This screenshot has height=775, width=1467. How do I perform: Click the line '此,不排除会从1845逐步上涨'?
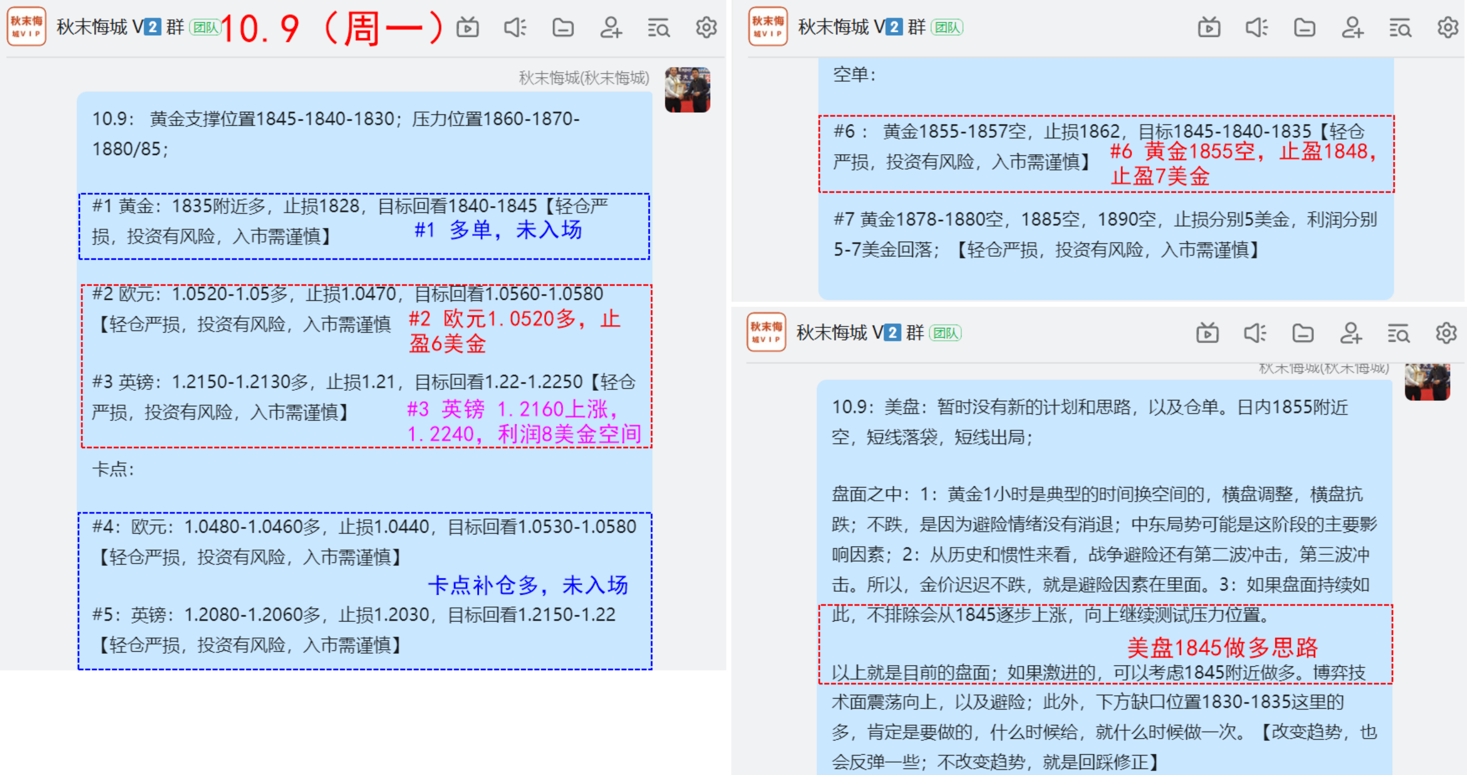coord(1051,615)
